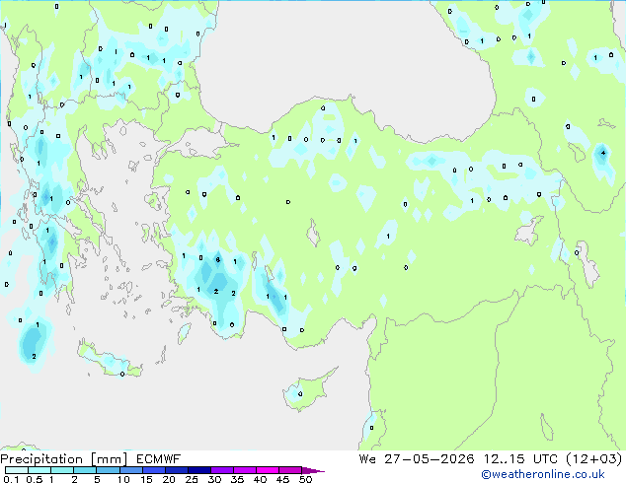Click the legend label '0.5'
This screenshot has width=626, height=483.
click(35, 479)
